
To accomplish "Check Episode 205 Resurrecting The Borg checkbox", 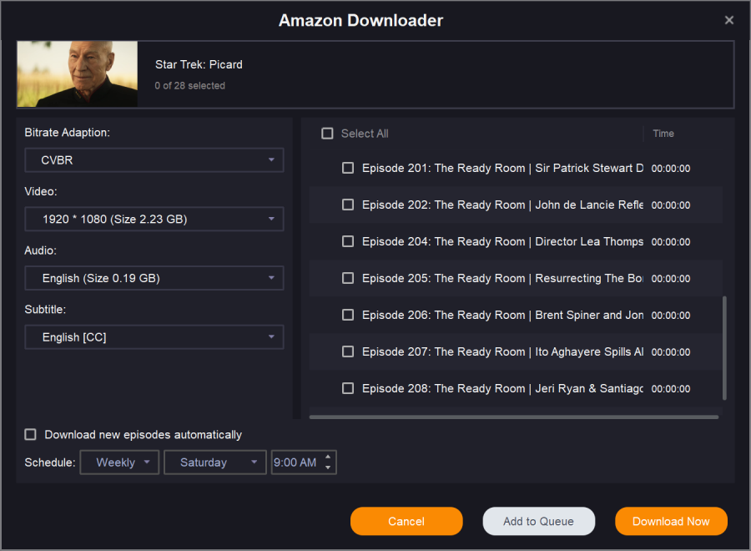I will pos(348,278).
